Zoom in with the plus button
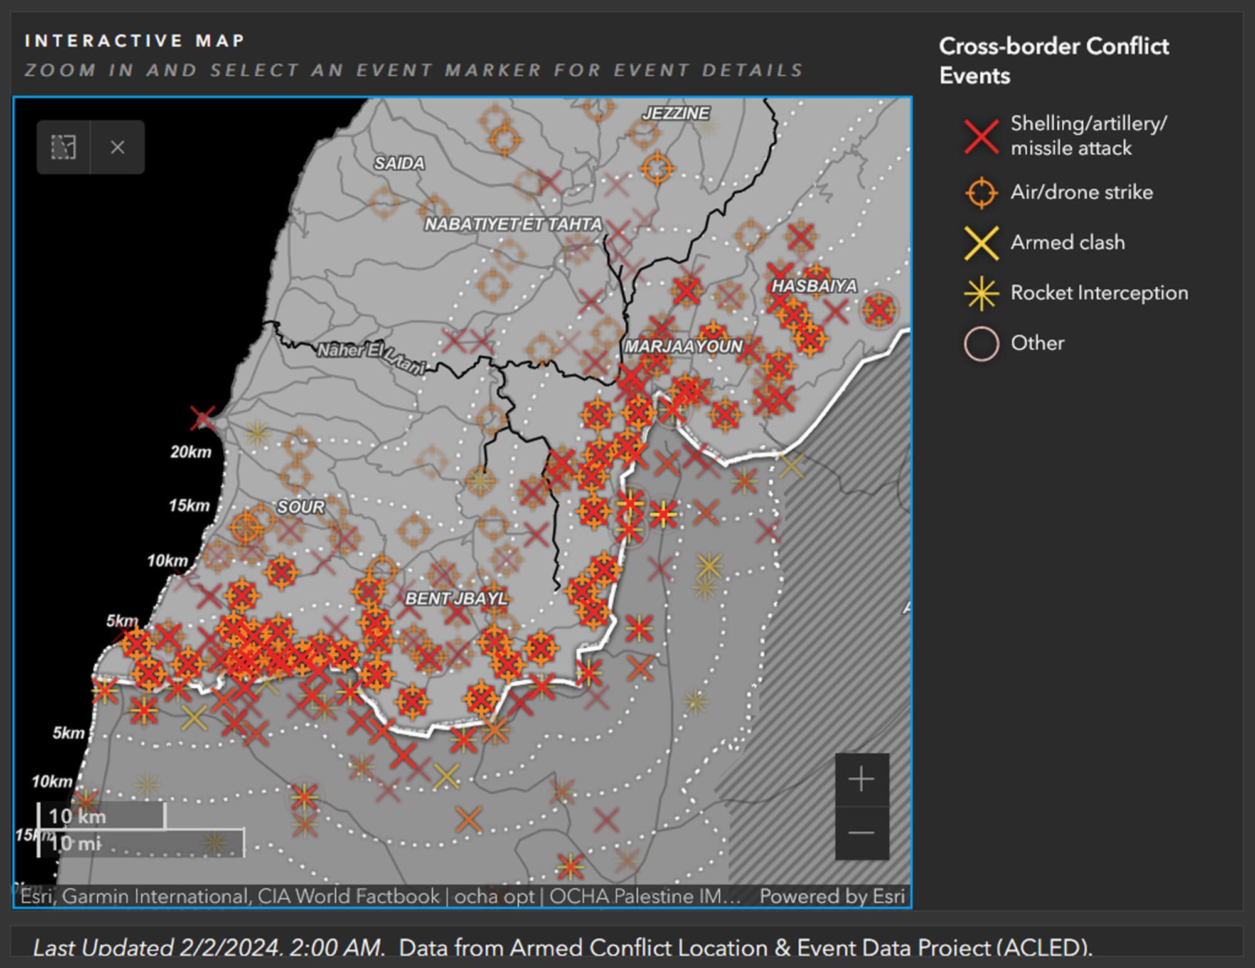Viewport: 1255px width, 968px height. click(862, 779)
